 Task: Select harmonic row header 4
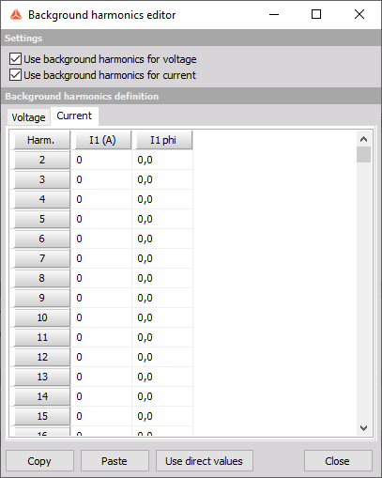42,199
